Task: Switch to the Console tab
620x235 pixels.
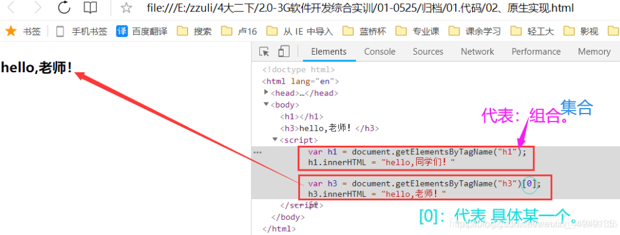Action: click(x=380, y=52)
